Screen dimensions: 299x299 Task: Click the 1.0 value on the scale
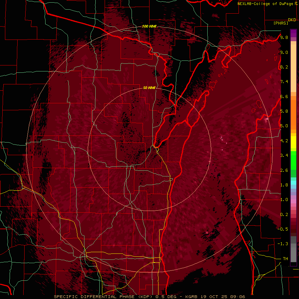pyautogui.click(x=284, y=200)
